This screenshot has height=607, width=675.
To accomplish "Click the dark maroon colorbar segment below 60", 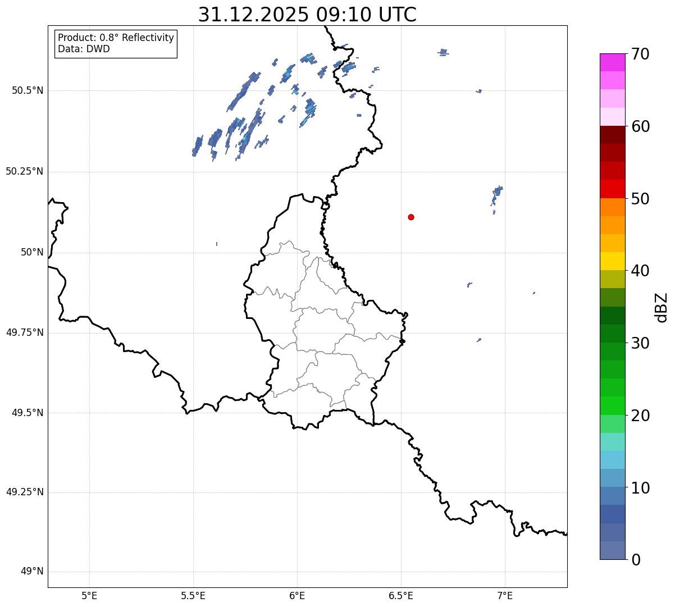I will (612, 135).
